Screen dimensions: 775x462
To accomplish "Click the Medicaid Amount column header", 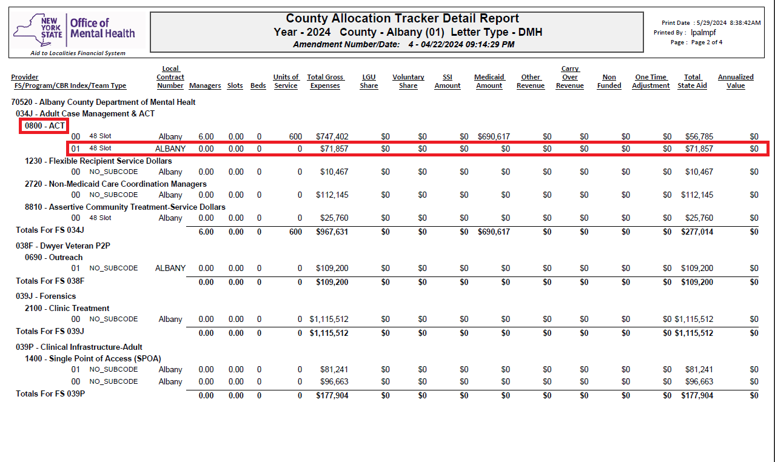I will tap(489, 81).
